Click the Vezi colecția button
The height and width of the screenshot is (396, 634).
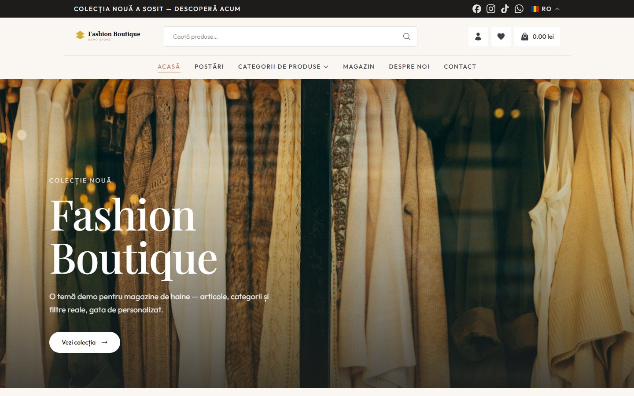(85, 342)
